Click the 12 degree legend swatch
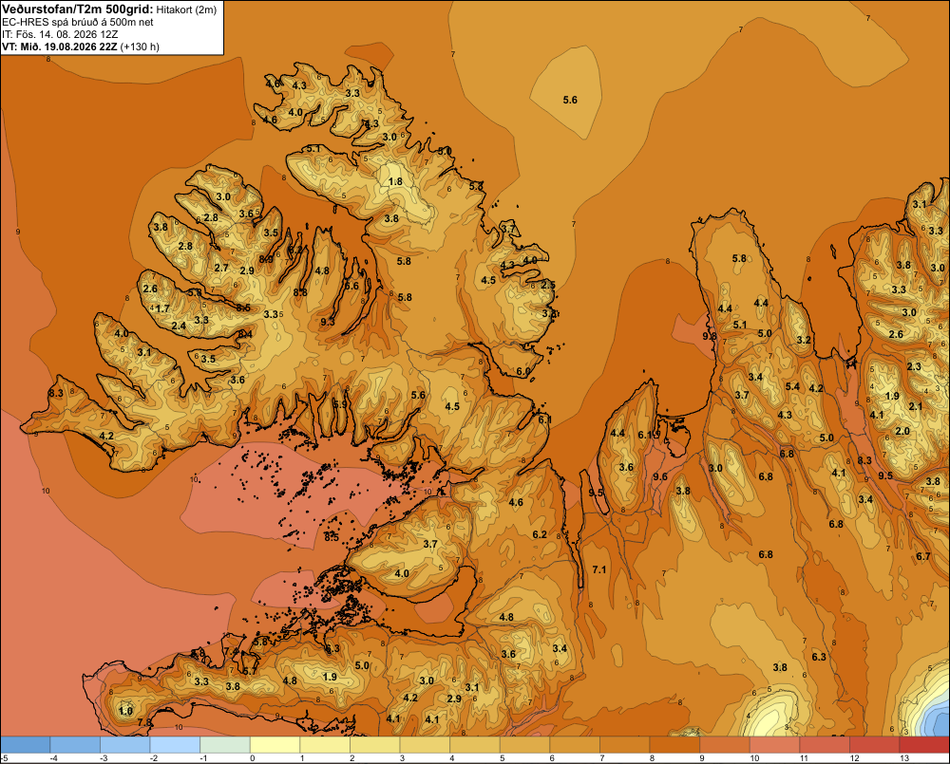 click(x=875, y=745)
